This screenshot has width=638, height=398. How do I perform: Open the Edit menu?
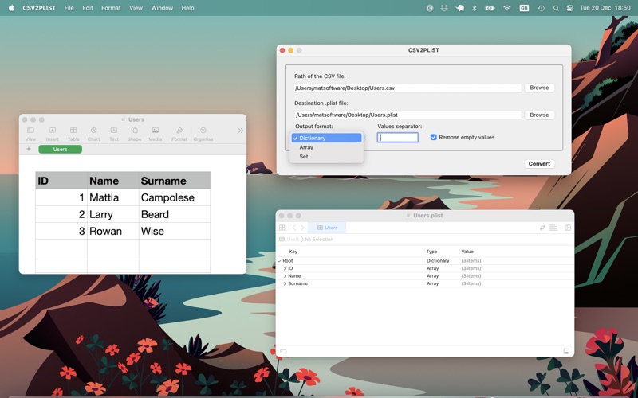click(x=88, y=8)
